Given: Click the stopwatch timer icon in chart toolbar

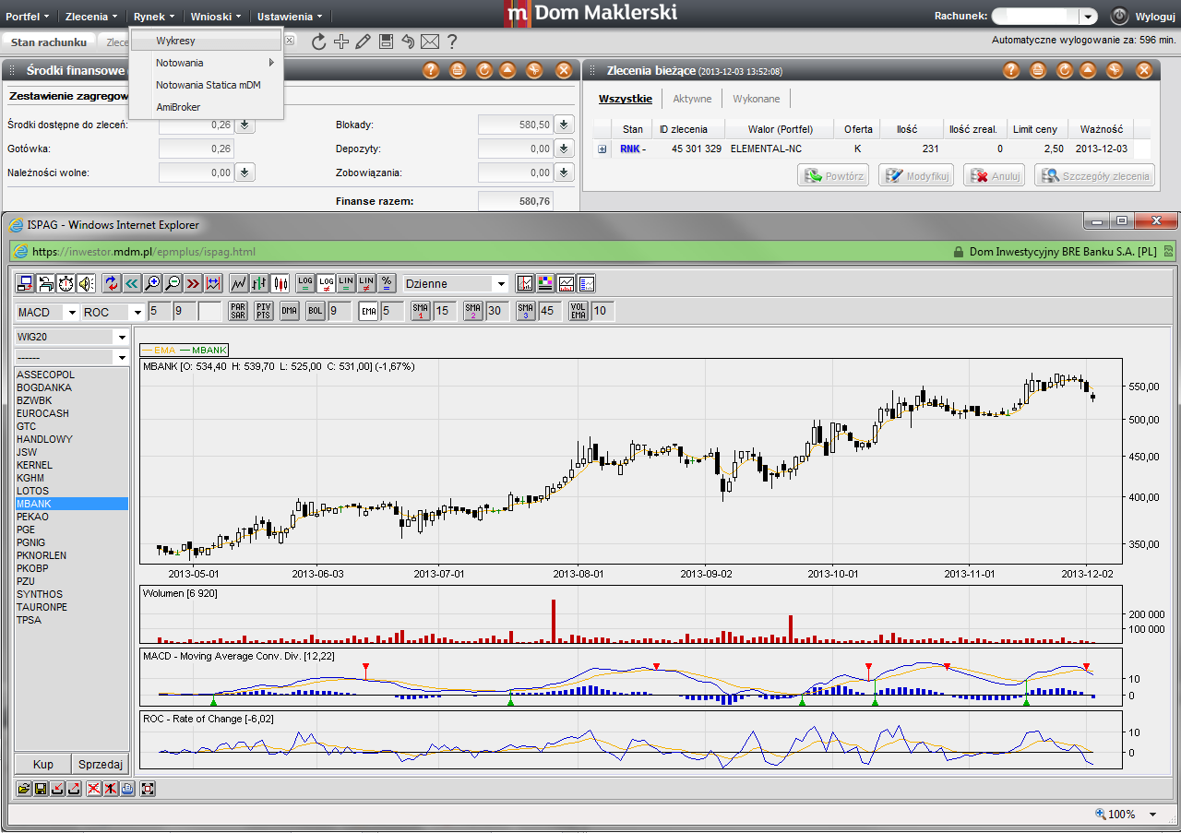Looking at the screenshot, I should 66,283.
